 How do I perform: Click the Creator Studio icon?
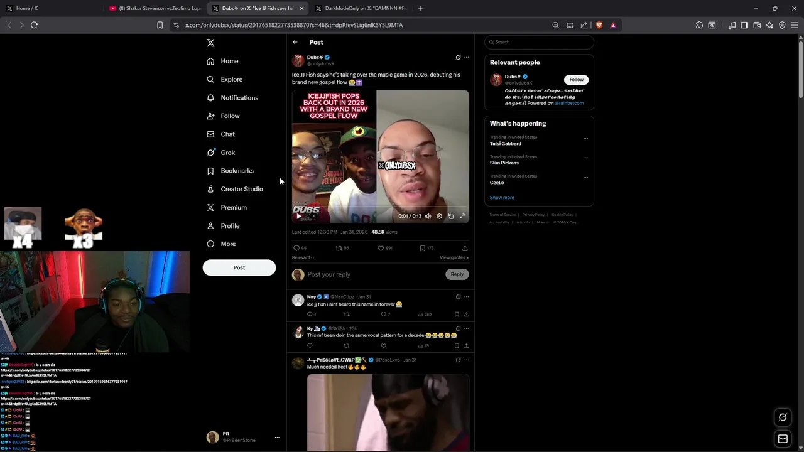click(210, 189)
